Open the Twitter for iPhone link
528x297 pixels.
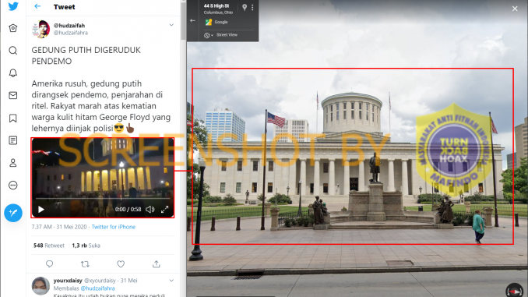(x=114, y=227)
